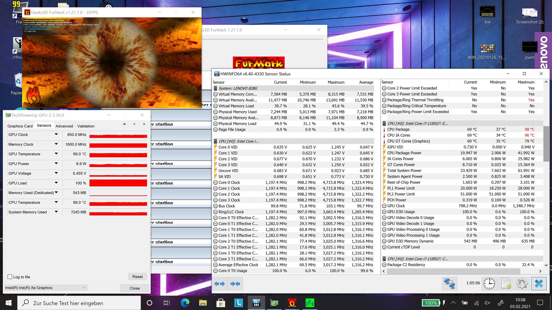Switch to the Graphics Card tab
Image resolution: width=552 pixels, height=310 pixels.
coord(20,126)
